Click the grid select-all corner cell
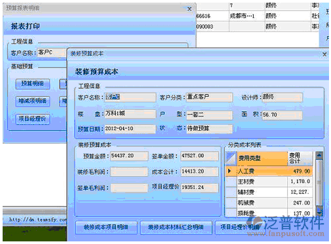The image size is (331, 244). (x=231, y=158)
